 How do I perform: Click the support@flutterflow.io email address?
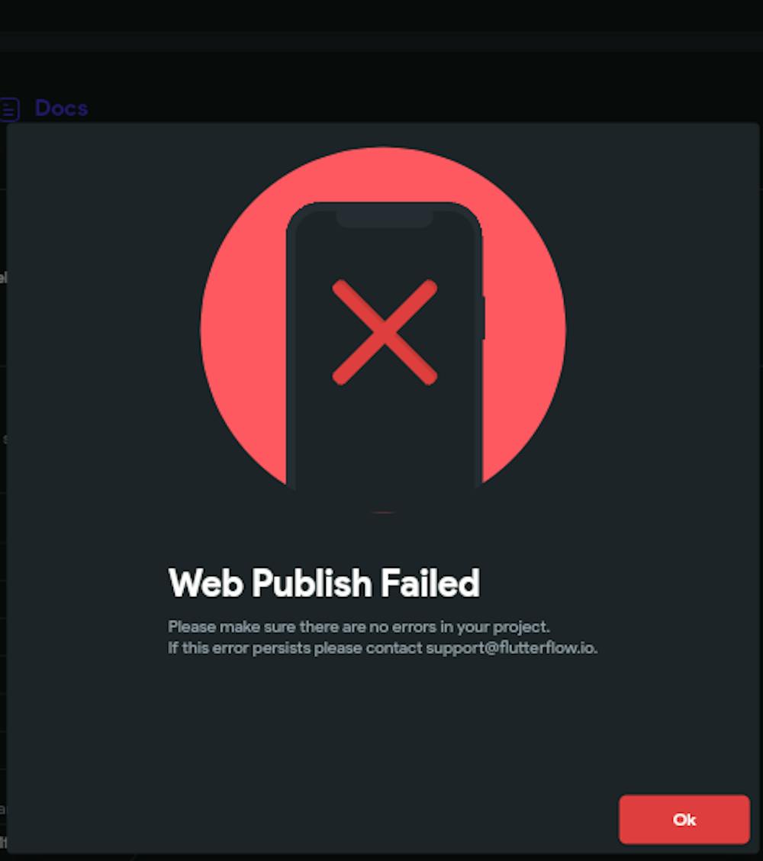(510, 648)
